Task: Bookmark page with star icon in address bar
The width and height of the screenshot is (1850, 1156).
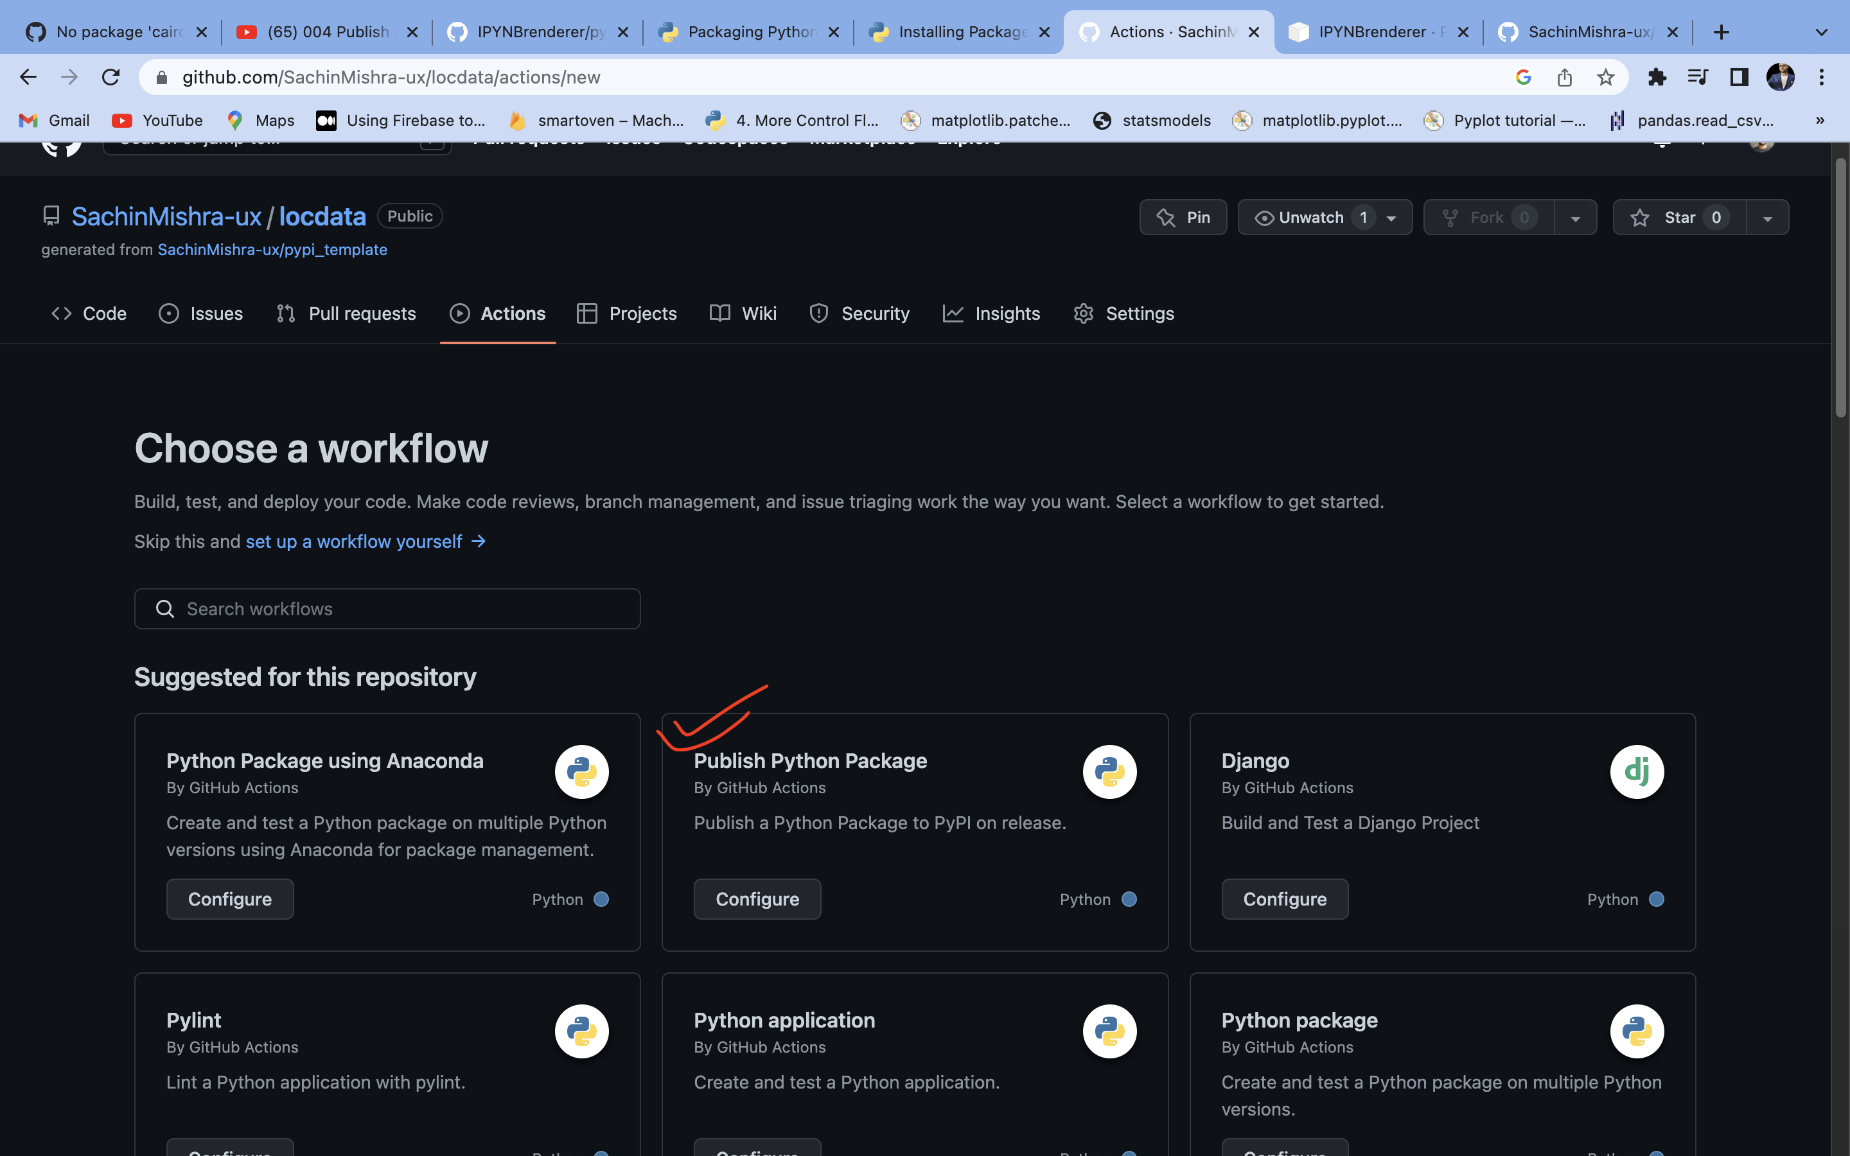Action: (1605, 77)
